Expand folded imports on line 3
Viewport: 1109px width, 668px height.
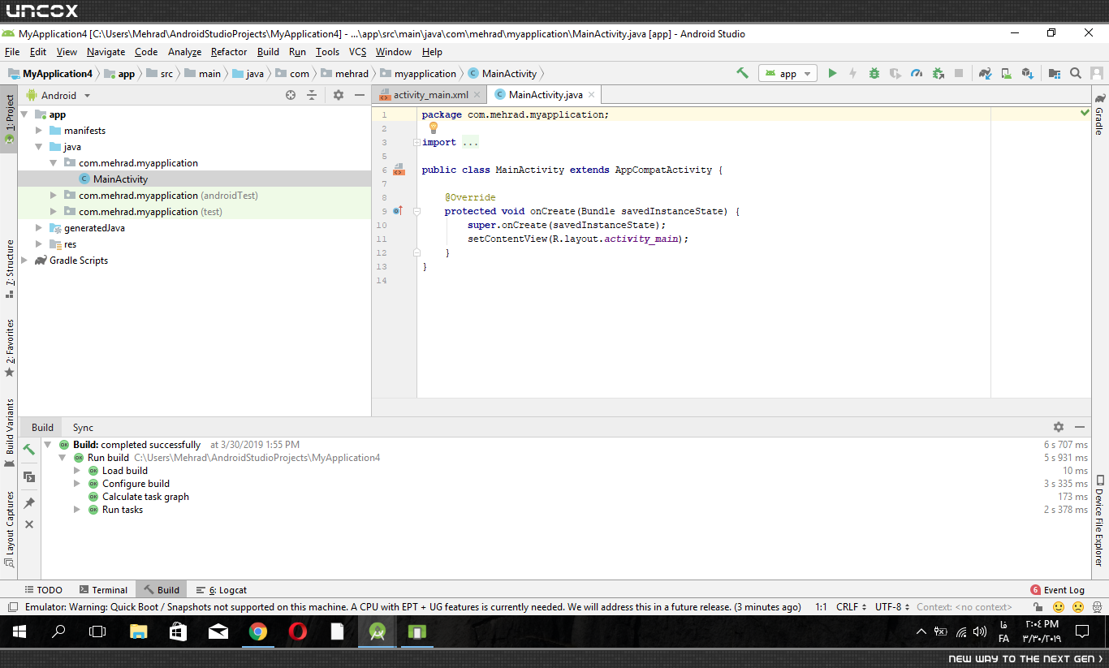click(x=416, y=142)
